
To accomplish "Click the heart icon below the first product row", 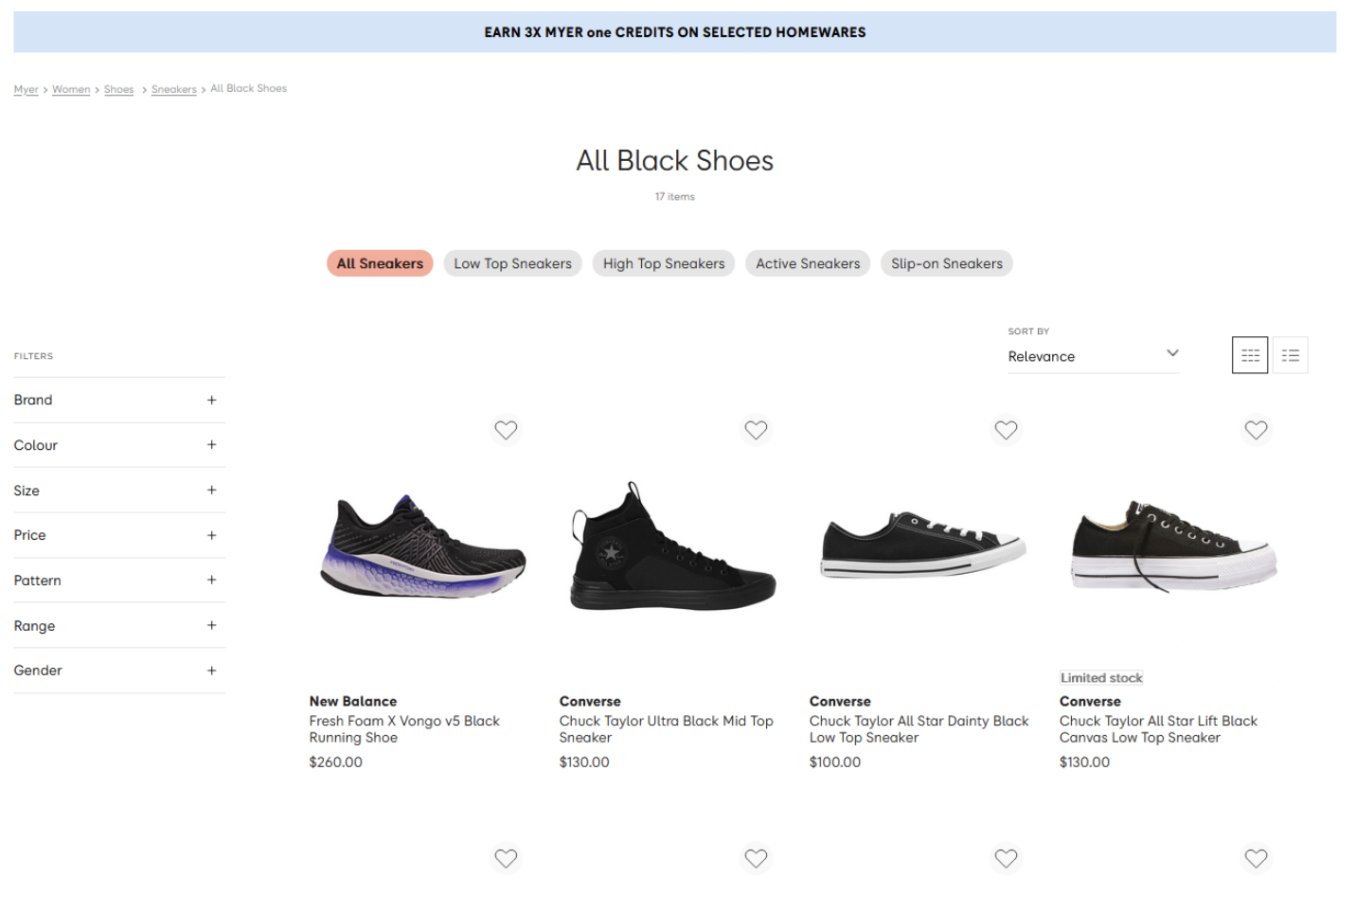I will tap(506, 858).
